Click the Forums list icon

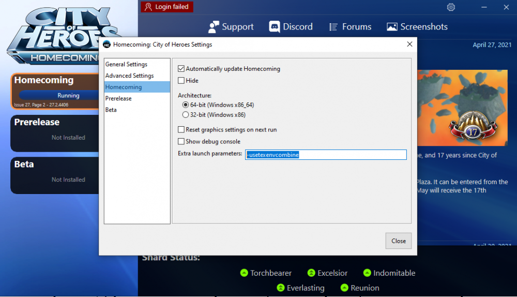(333, 27)
